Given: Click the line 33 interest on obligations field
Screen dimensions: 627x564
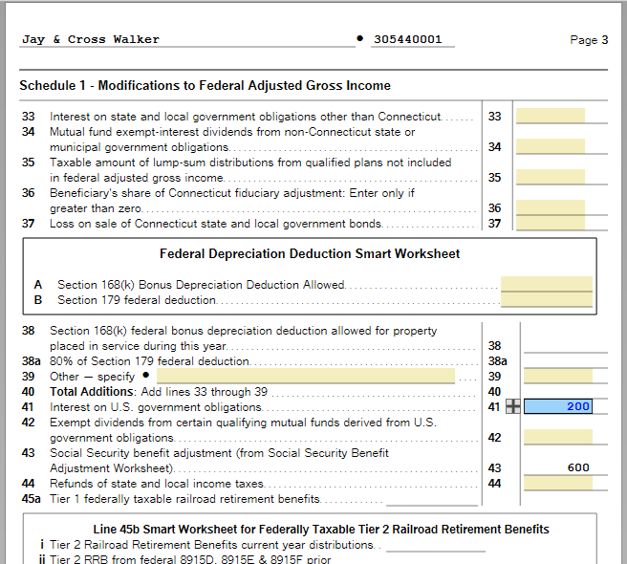Looking at the screenshot, I should 551,116.
